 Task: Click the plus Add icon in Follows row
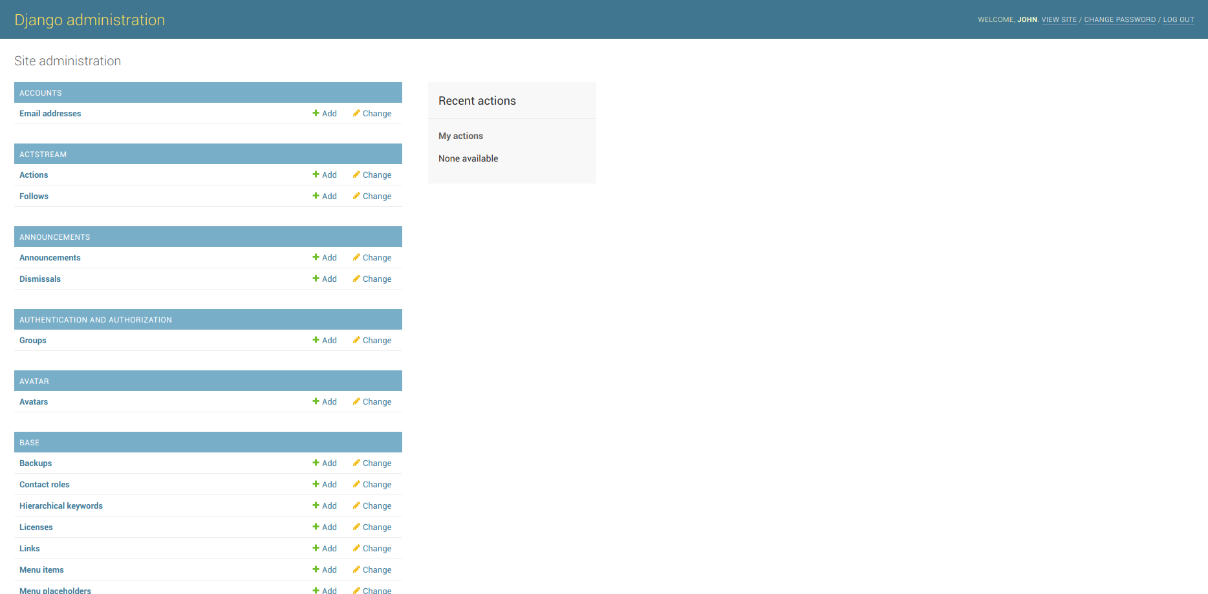coord(316,196)
